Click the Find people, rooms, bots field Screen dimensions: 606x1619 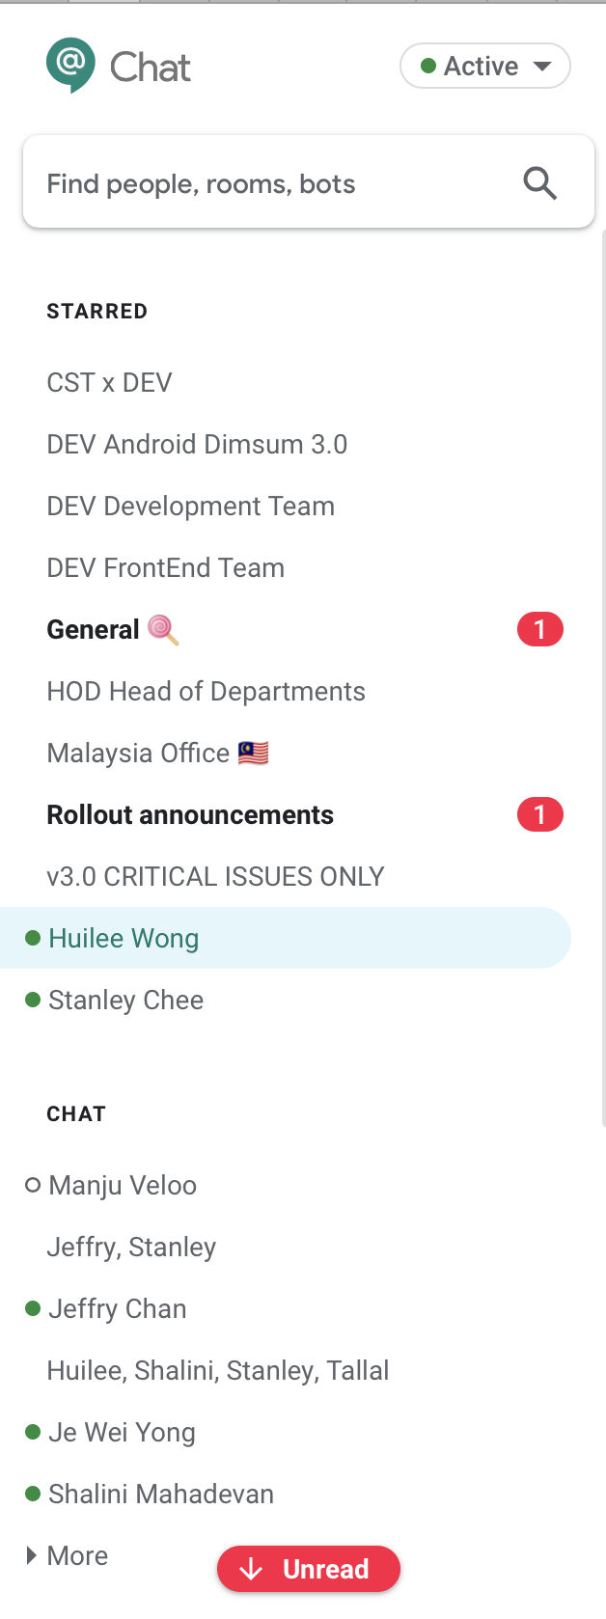pyautogui.click(x=309, y=182)
